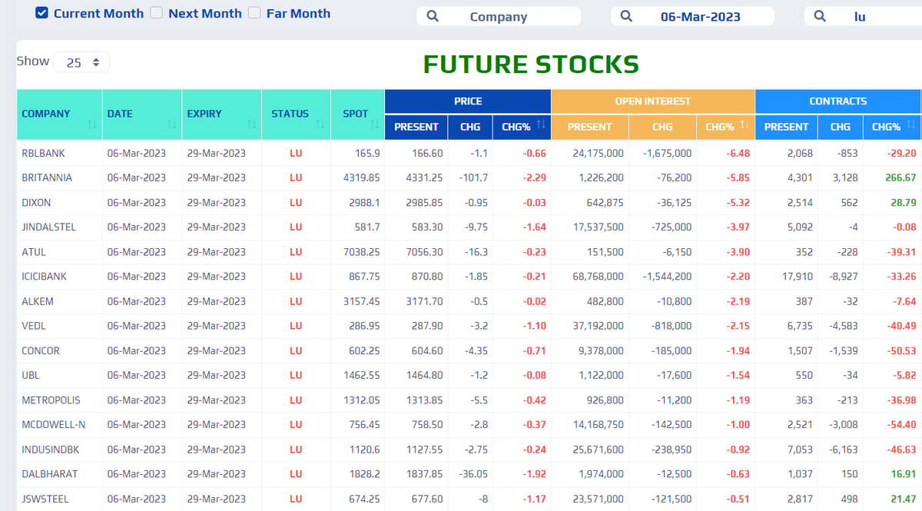The image size is (922, 511).
Task: Click INDUSINDBK spot price 1120.6
Action: click(364, 450)
